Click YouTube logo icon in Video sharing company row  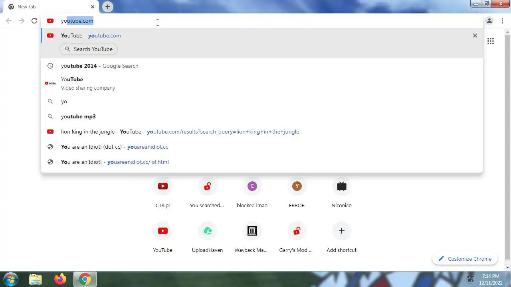[x=50, y=83]
